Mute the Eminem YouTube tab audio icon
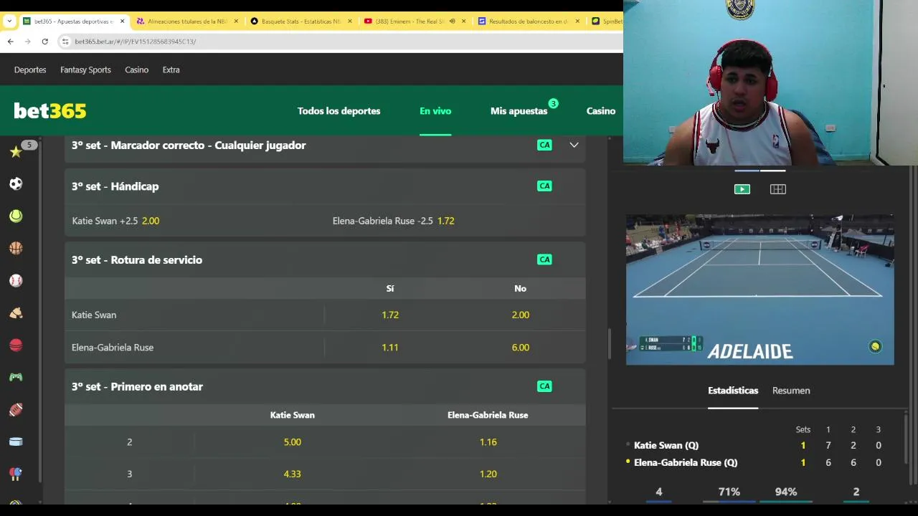This screenshot has width=918, height=516. (452, 21)
